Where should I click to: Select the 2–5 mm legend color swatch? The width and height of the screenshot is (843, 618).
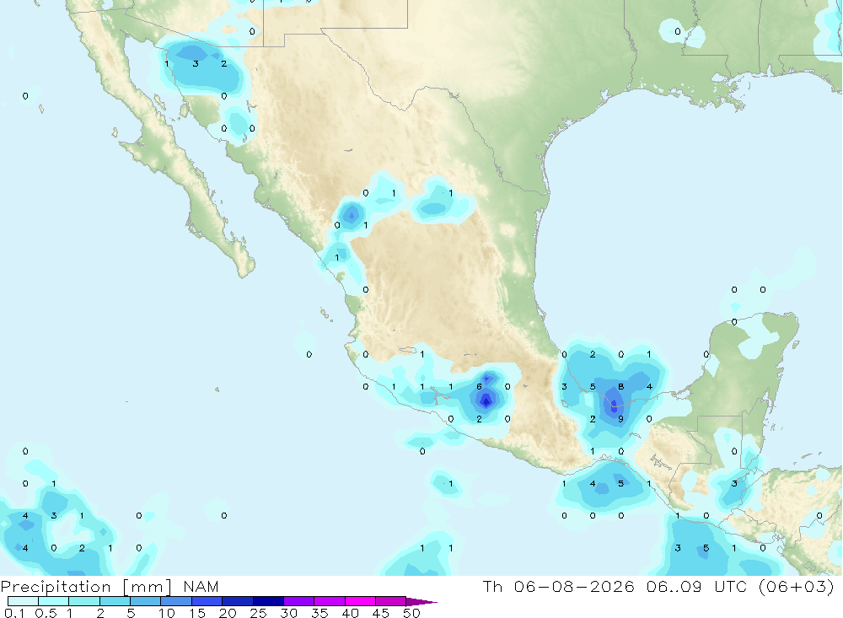115,601
